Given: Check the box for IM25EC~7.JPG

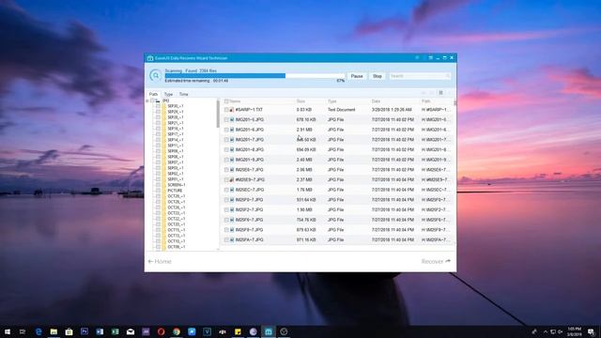Looking at the screenshot, I should (x=226, y=190).
